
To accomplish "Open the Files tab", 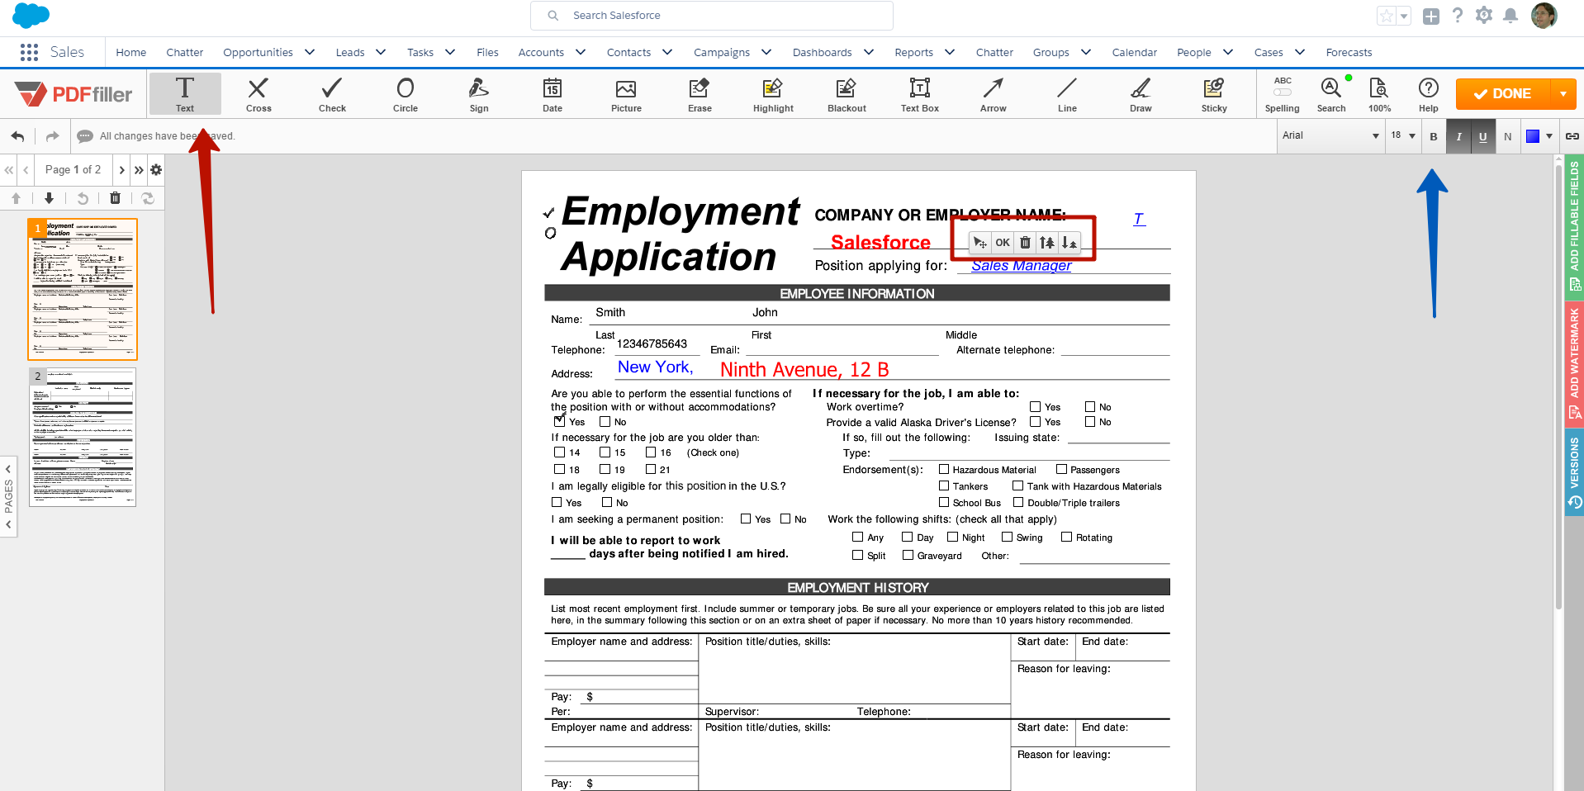I will point(487,52).
